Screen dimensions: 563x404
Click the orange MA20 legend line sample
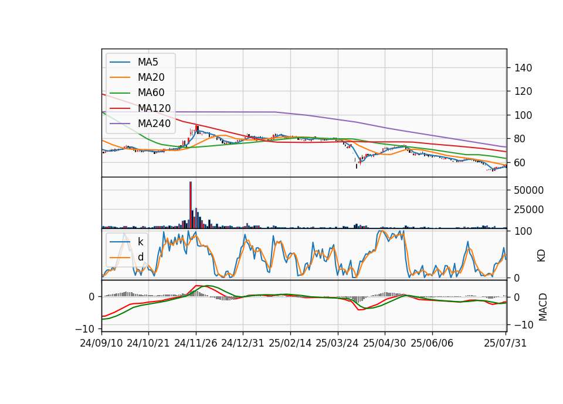[120, 77]
